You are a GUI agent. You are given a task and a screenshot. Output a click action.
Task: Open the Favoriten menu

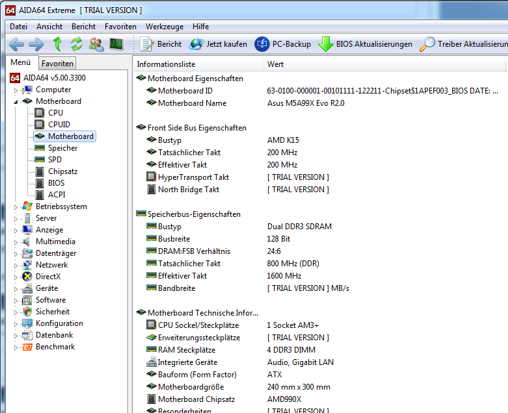(120, 27)
